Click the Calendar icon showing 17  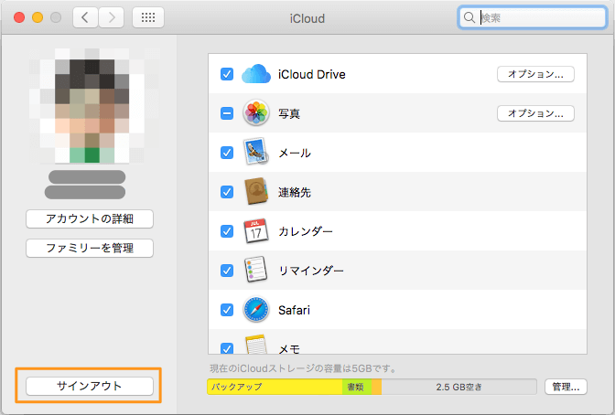[256, 231]
